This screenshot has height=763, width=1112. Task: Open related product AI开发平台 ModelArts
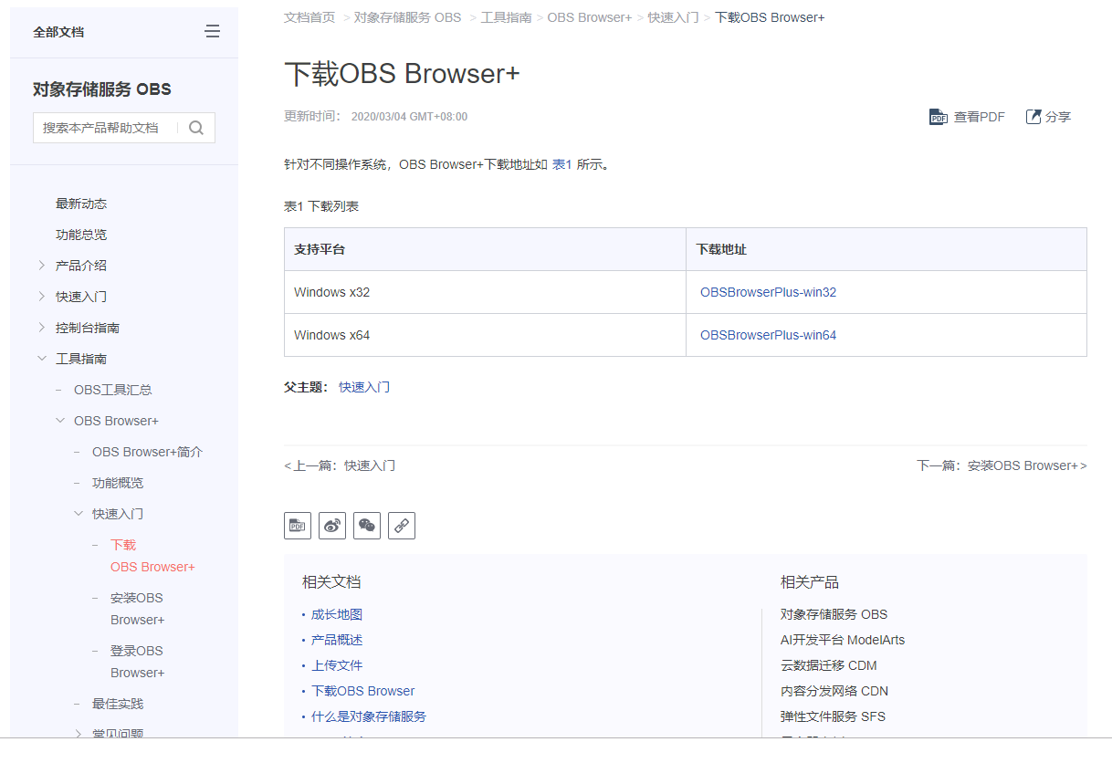[843, 640]
